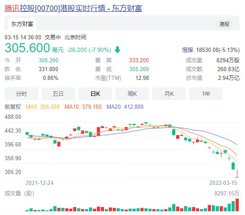
Task: Click the tallest red volume bar at far right
Action: (x=237, y=205)
